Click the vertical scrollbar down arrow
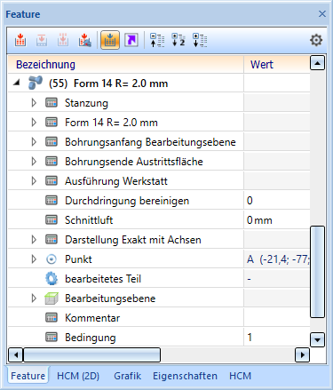This screenshot has height=390, width=333. click(317, 339)
